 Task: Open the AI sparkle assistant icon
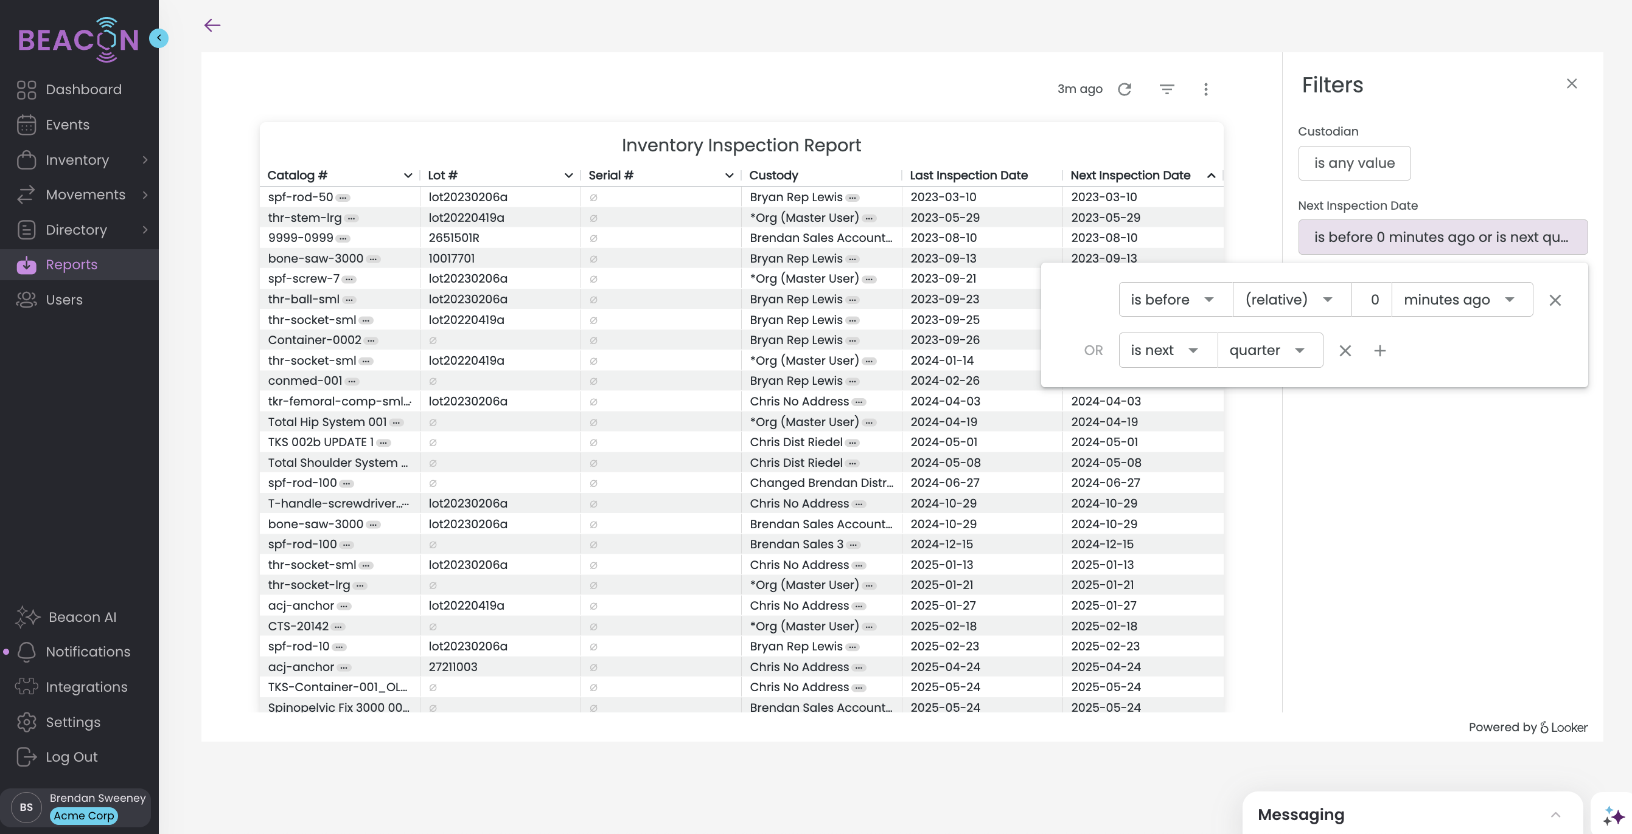click(1613, 815)
